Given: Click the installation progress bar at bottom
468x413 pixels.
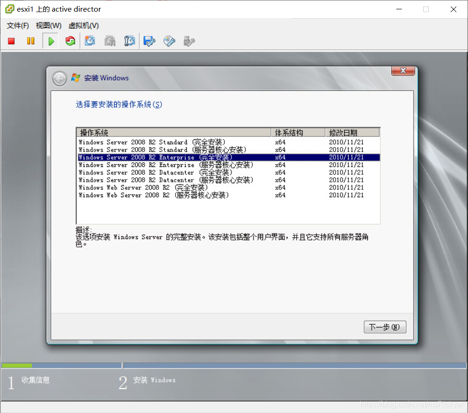Looking at the screenshot, I should point(234,365).
